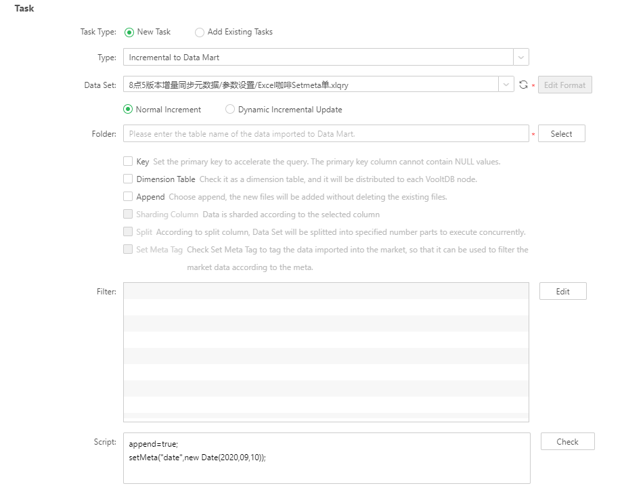Choose Add Existing Tasks option

pos(200,32)
